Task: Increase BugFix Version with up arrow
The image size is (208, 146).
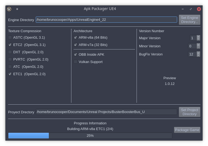Action: pos(198,53)
